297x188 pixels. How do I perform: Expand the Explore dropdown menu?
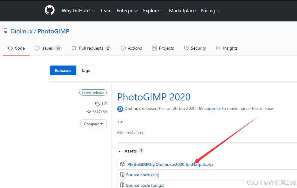[x=153, y=11]
